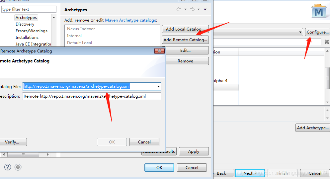330x179 pixels.
Task: Click the help question mark icon
Action: coord(8,167)
